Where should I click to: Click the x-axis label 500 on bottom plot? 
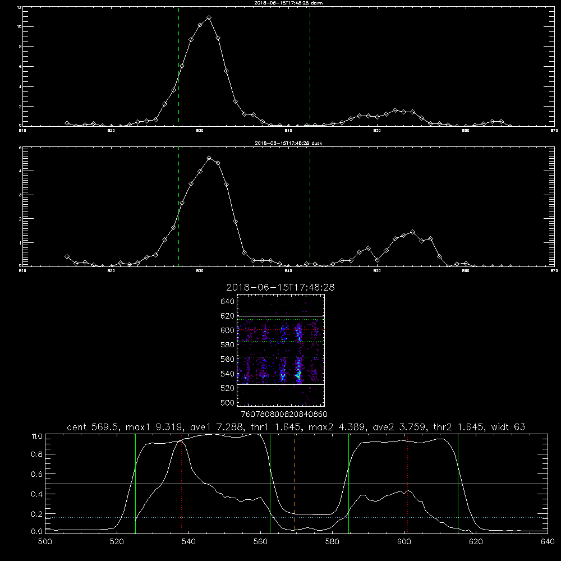pos(45,541)
